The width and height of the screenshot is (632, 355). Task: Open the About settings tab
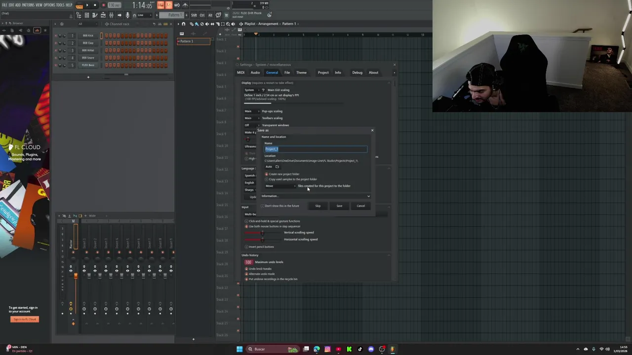(373, 72)
